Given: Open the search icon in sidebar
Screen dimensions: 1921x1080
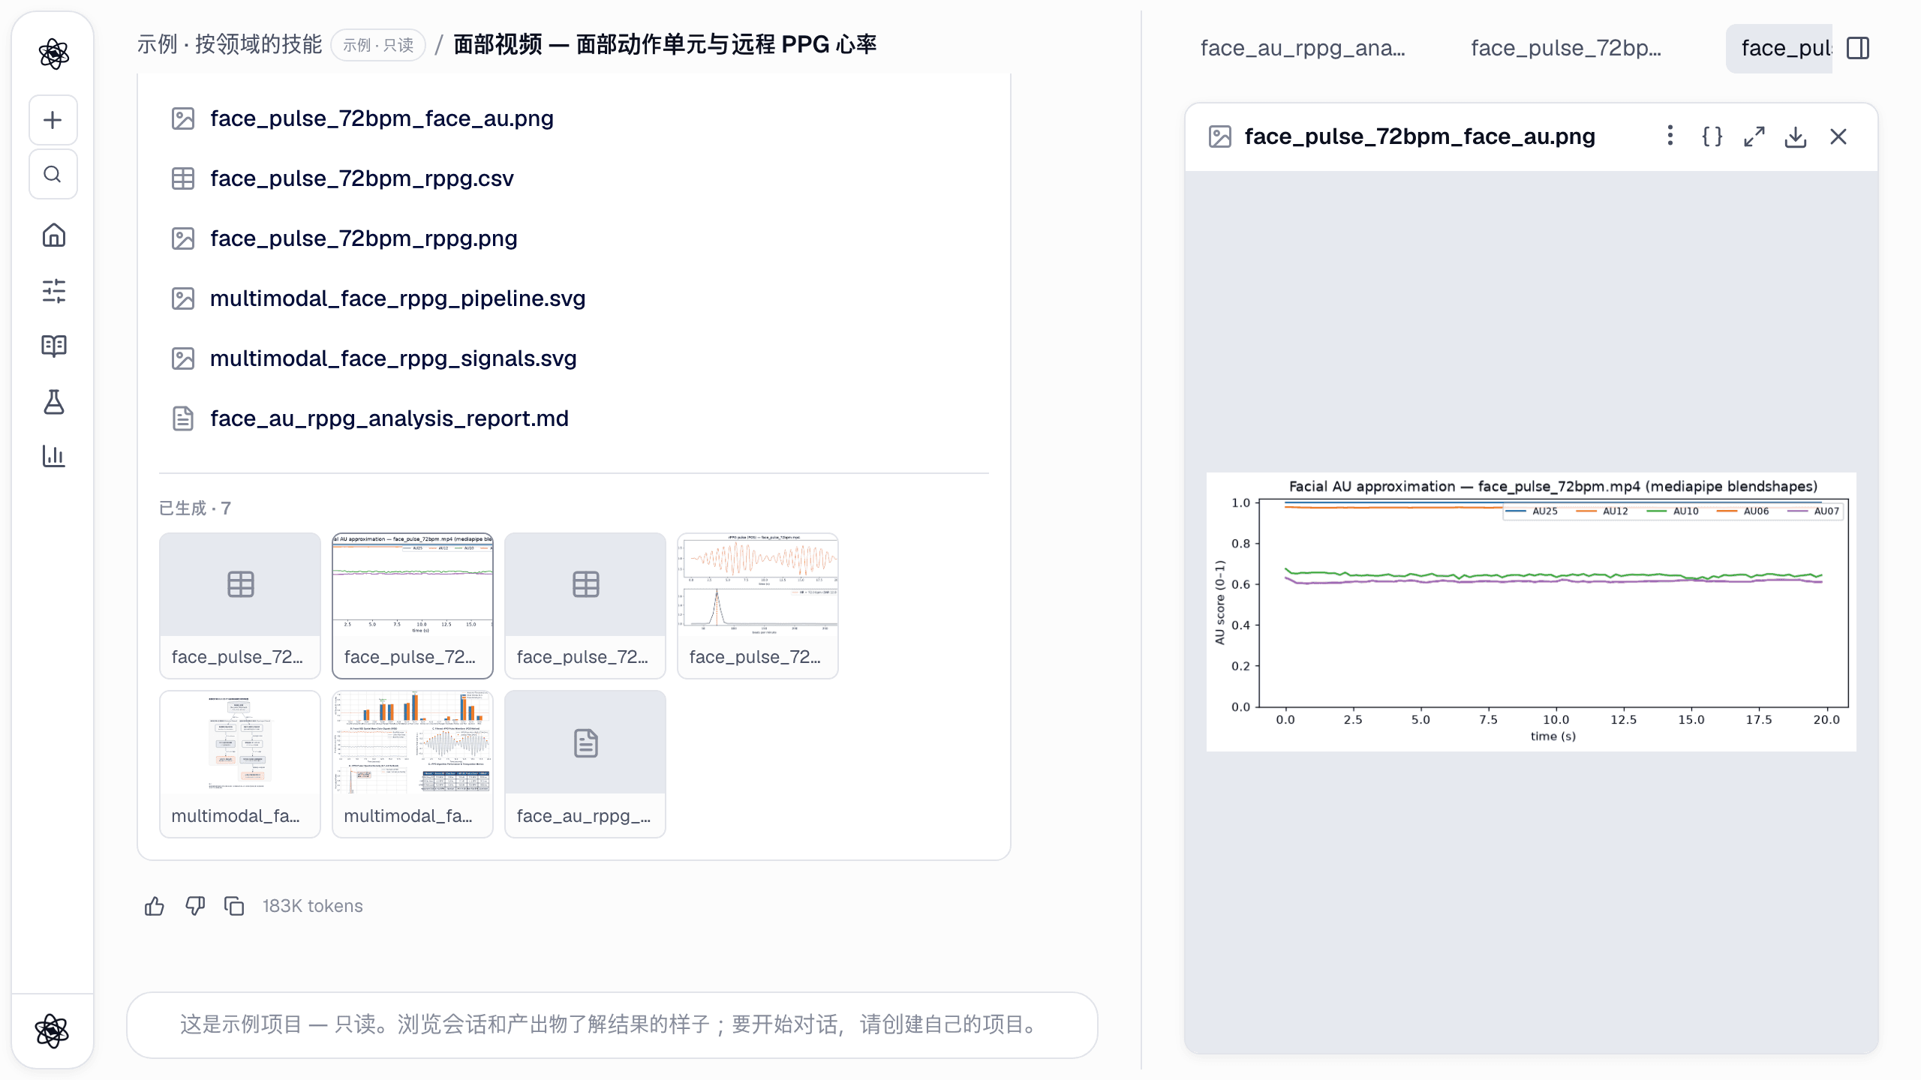Looking at the screenshot, I should [53, 174].
